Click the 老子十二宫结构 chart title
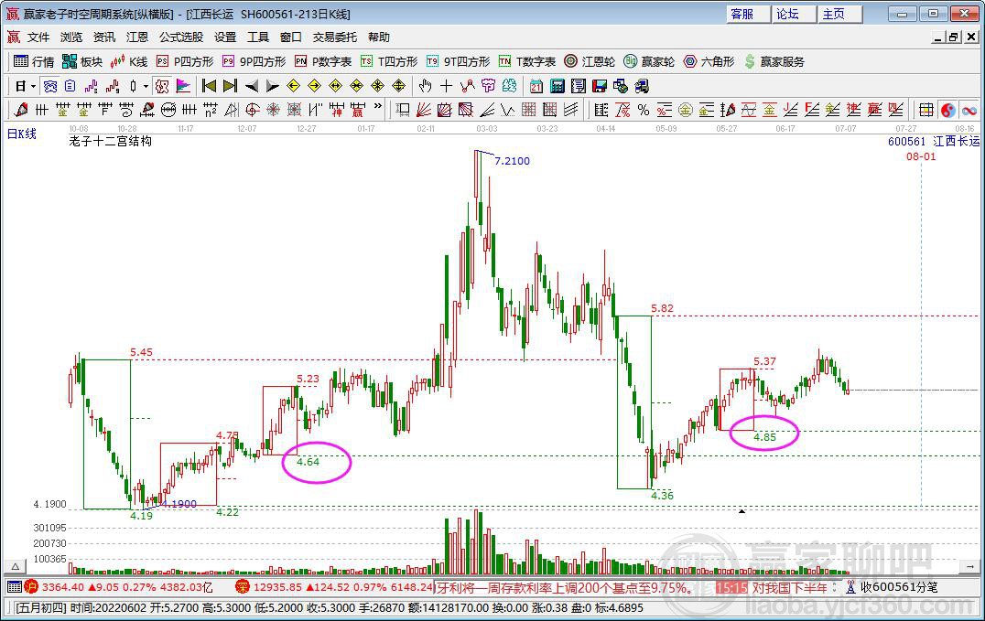The height and width of the screenshot is (621, 985). (x=111, y=141)
